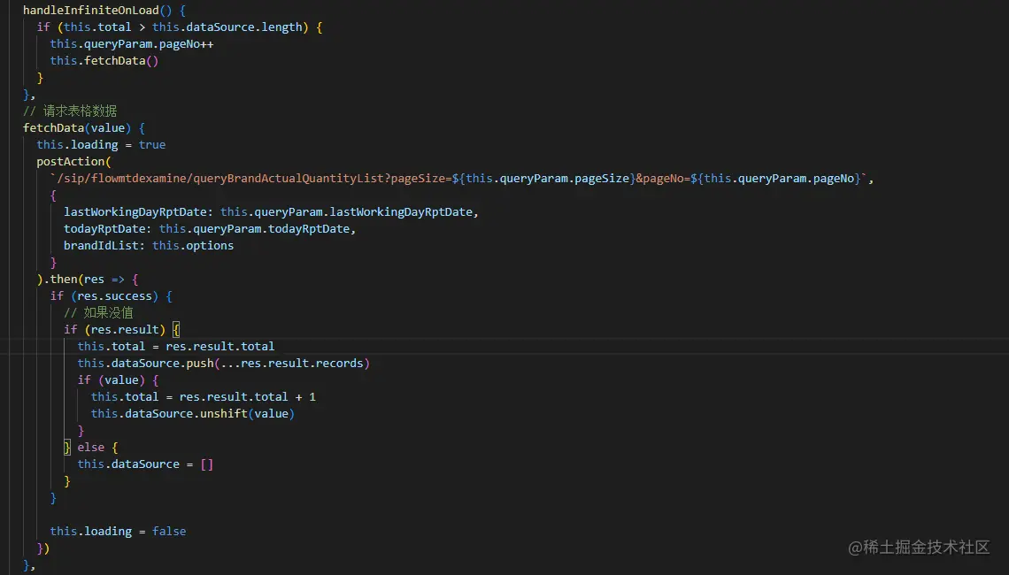This screenshot has height=575, width=1009.
Task: Click the handleInfiniteOnLoad method name
Action: pyautogui.click(x=90, y=10)
